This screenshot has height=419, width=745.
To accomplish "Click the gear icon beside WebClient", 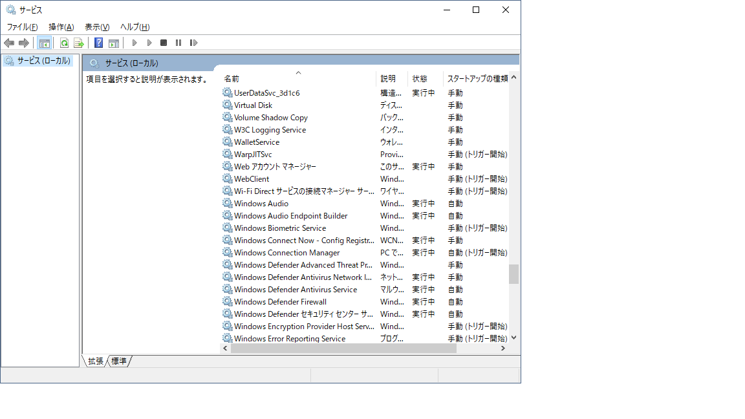I will click(228, 178).
